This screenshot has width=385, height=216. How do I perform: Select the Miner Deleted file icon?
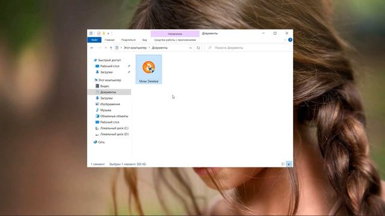(149, 67)
